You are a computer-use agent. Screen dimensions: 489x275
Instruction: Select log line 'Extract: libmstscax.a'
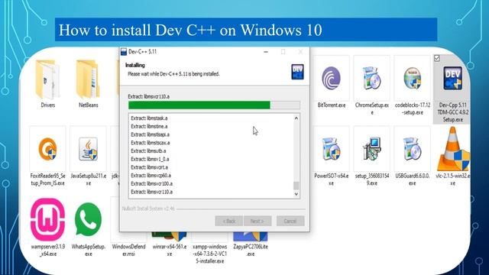tap(151, 143)
